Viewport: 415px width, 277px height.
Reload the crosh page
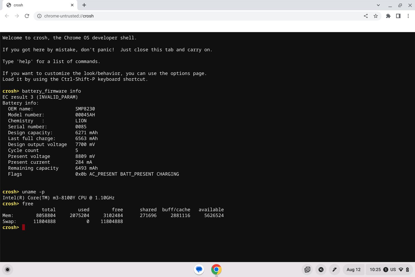coord(27,16)
